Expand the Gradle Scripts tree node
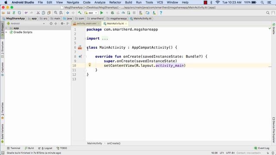This screenshot has height=155, width=276. 6,32
